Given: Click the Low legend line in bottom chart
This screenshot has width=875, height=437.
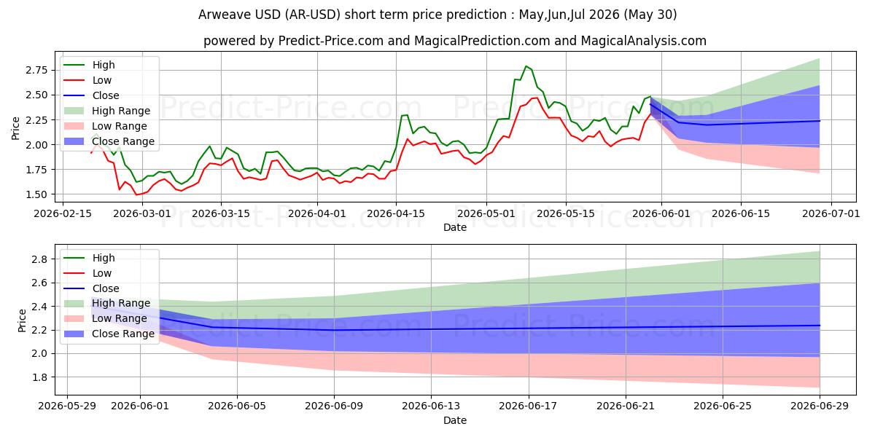Looking at the screenshot, I should pyautogui.click(x=76, y=273).
